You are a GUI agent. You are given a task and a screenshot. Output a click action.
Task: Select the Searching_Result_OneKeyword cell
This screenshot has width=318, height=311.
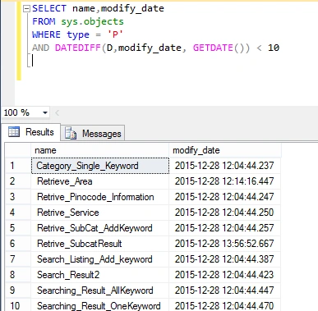pos(100,305)
